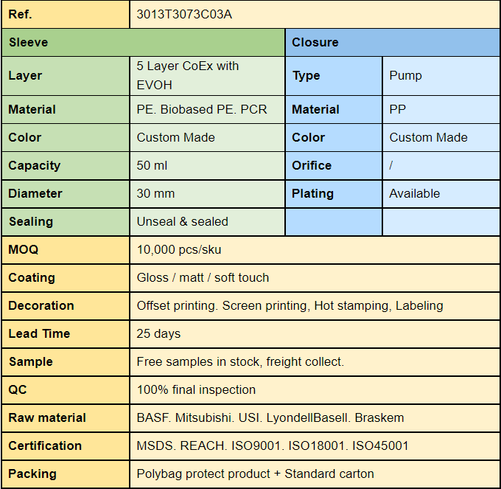
Task: Select the Pump closure type cell
Action: click(x=441, y=75)
